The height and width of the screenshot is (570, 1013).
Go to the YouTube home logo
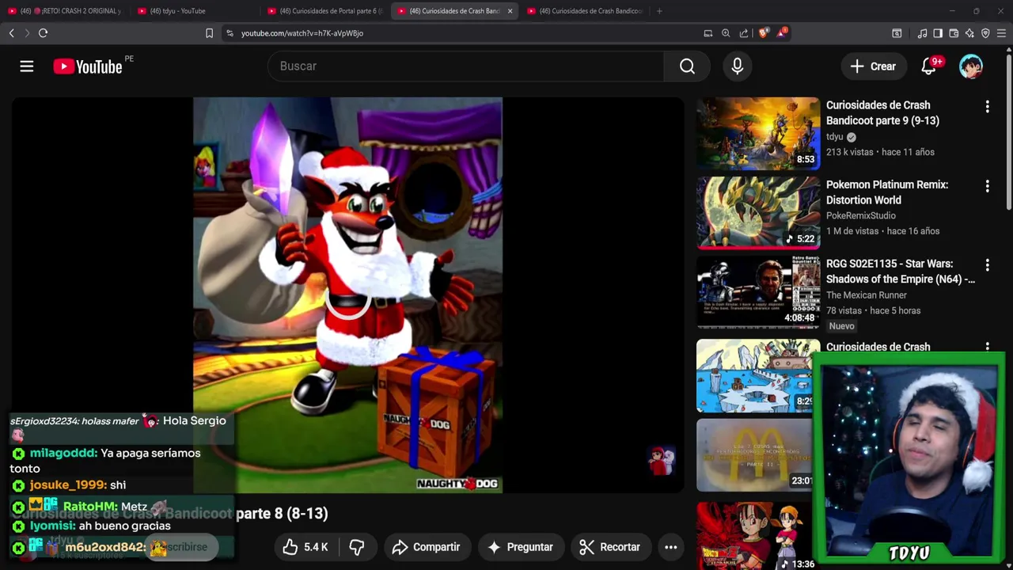(88, 66)
